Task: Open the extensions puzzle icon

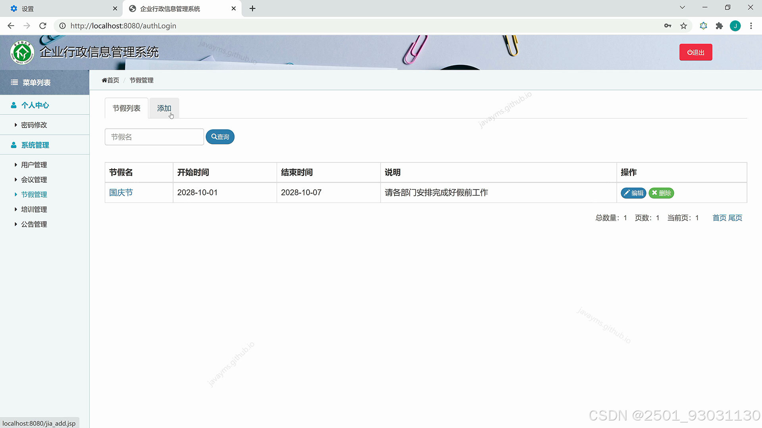Action: [x=719, y=26]
